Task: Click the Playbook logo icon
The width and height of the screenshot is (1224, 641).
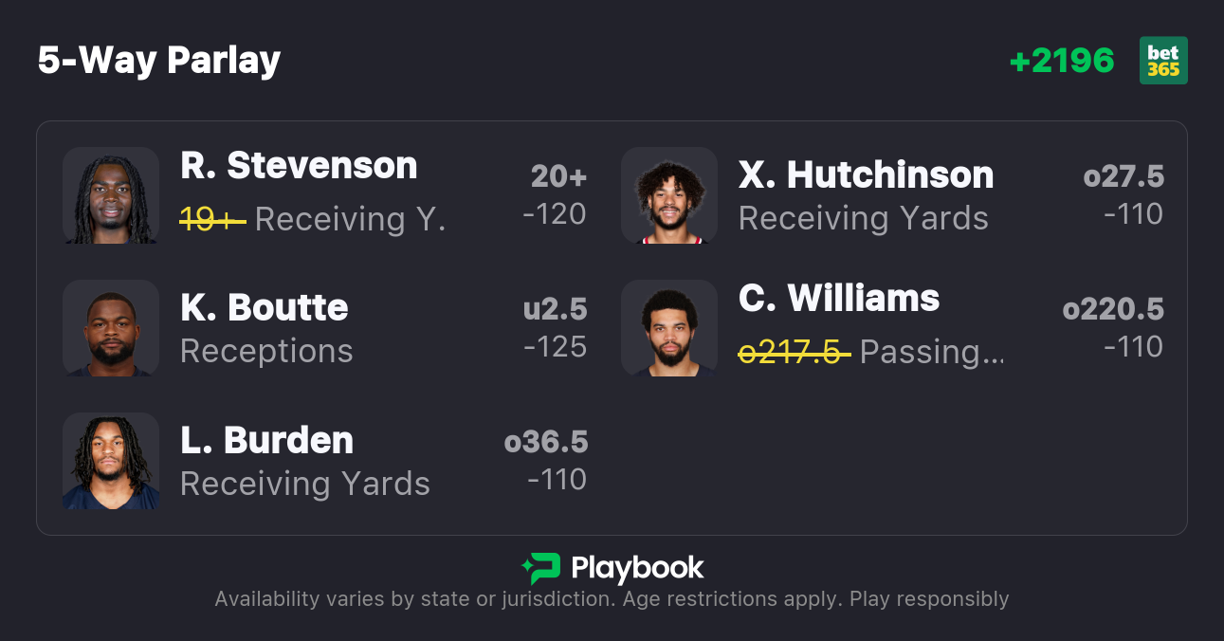Action: point(541,568)
